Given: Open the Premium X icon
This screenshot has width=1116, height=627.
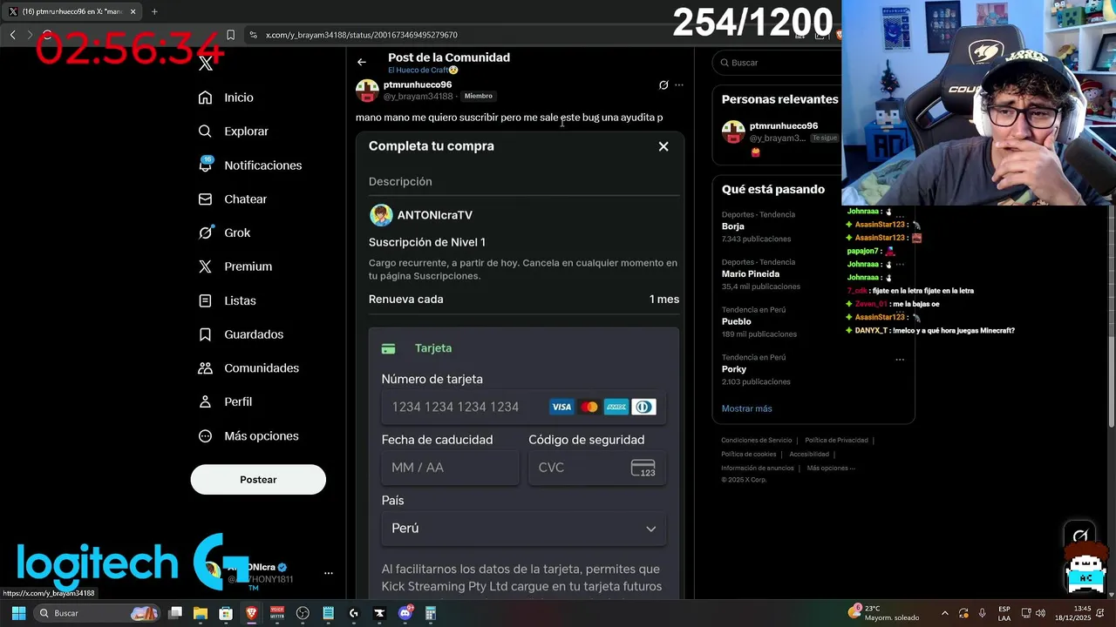Looking at the screenshot, I should click(205, 266).
